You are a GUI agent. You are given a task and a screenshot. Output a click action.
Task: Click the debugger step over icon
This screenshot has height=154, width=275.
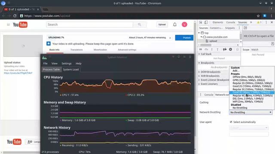(206, 50)
